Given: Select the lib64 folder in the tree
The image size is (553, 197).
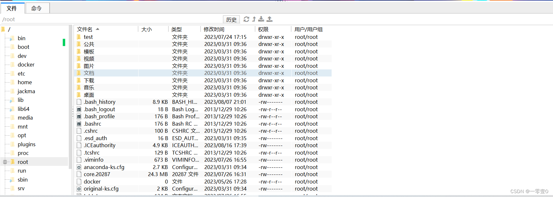Looking at the screenshot, I should (x=24, y=109).
